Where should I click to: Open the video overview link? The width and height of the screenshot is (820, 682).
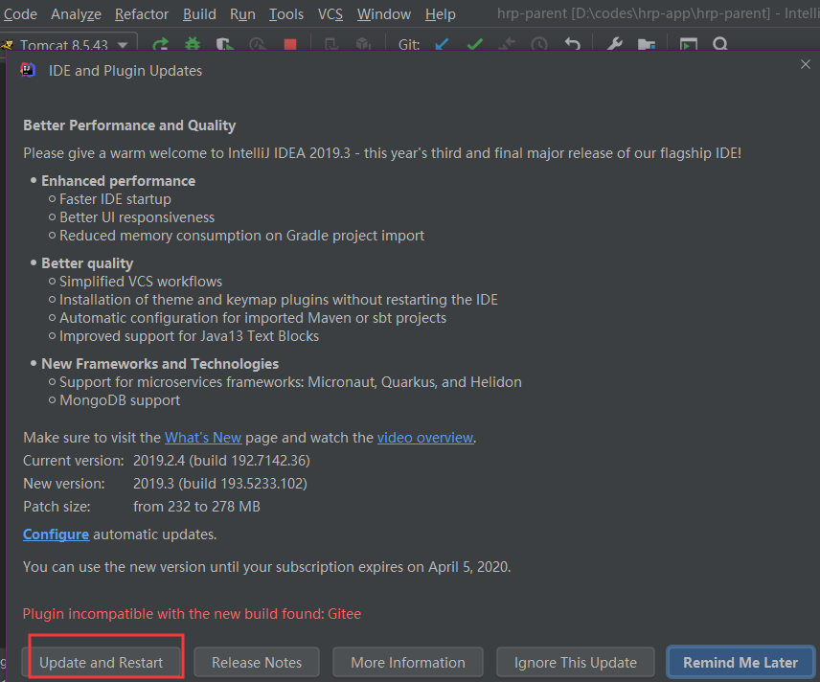tap(425, 437)
